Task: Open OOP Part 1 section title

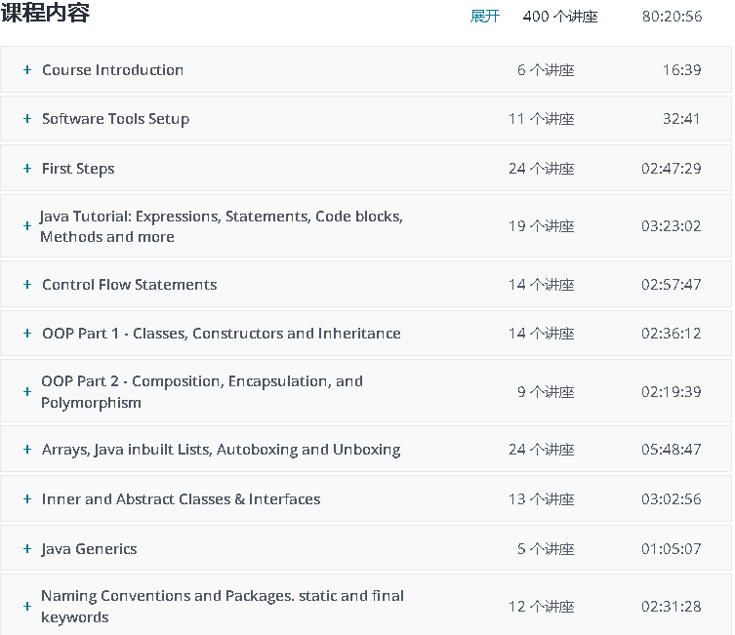Action: pos(221,334)
